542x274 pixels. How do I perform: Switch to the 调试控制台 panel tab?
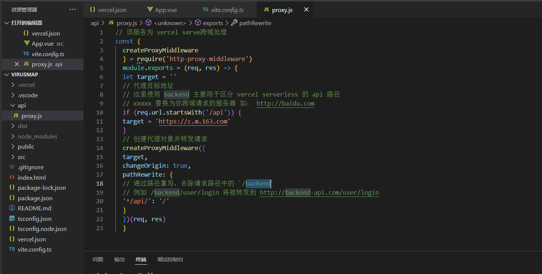tap(170, 259)
